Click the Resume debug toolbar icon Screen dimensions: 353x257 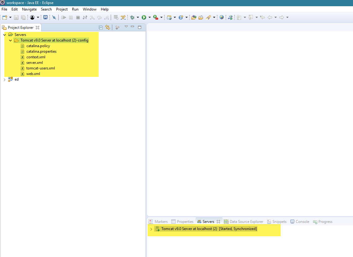(x=64, y=17)
